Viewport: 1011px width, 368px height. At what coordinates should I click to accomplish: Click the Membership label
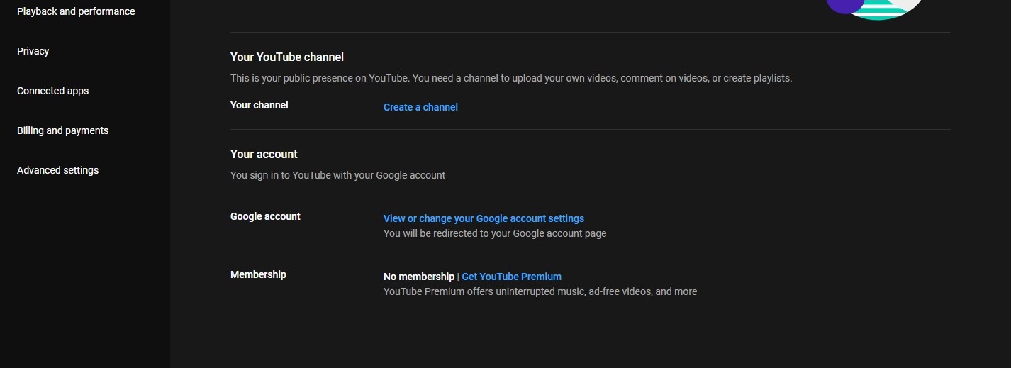[258, 274]
